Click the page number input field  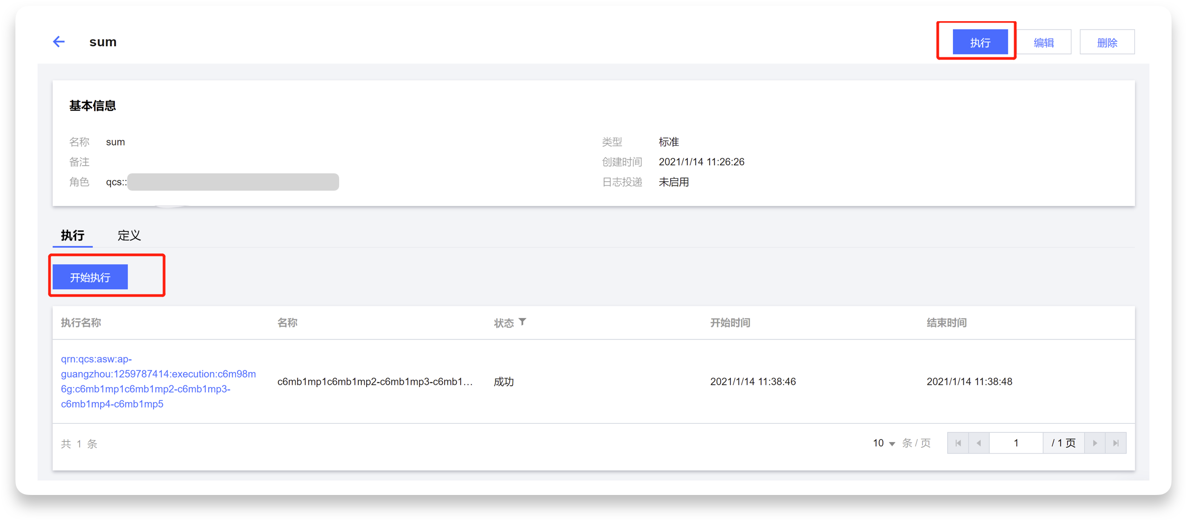tap(1016, 443)
